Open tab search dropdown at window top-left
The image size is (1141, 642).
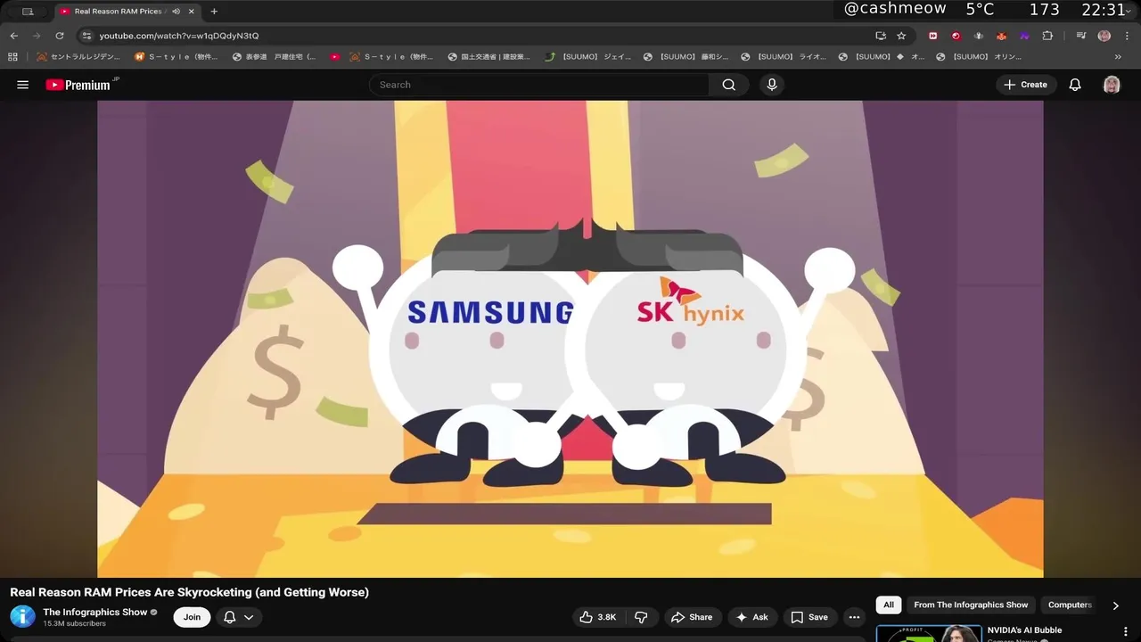pyautogui.click(x=28, y=12)
